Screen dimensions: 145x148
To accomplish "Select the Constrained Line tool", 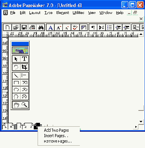I will 24,76.
